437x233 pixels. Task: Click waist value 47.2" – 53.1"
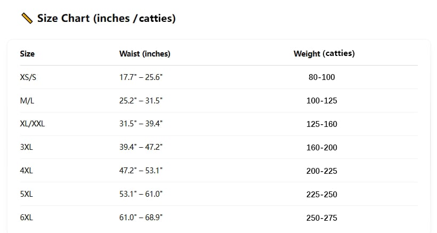[141, 171]
